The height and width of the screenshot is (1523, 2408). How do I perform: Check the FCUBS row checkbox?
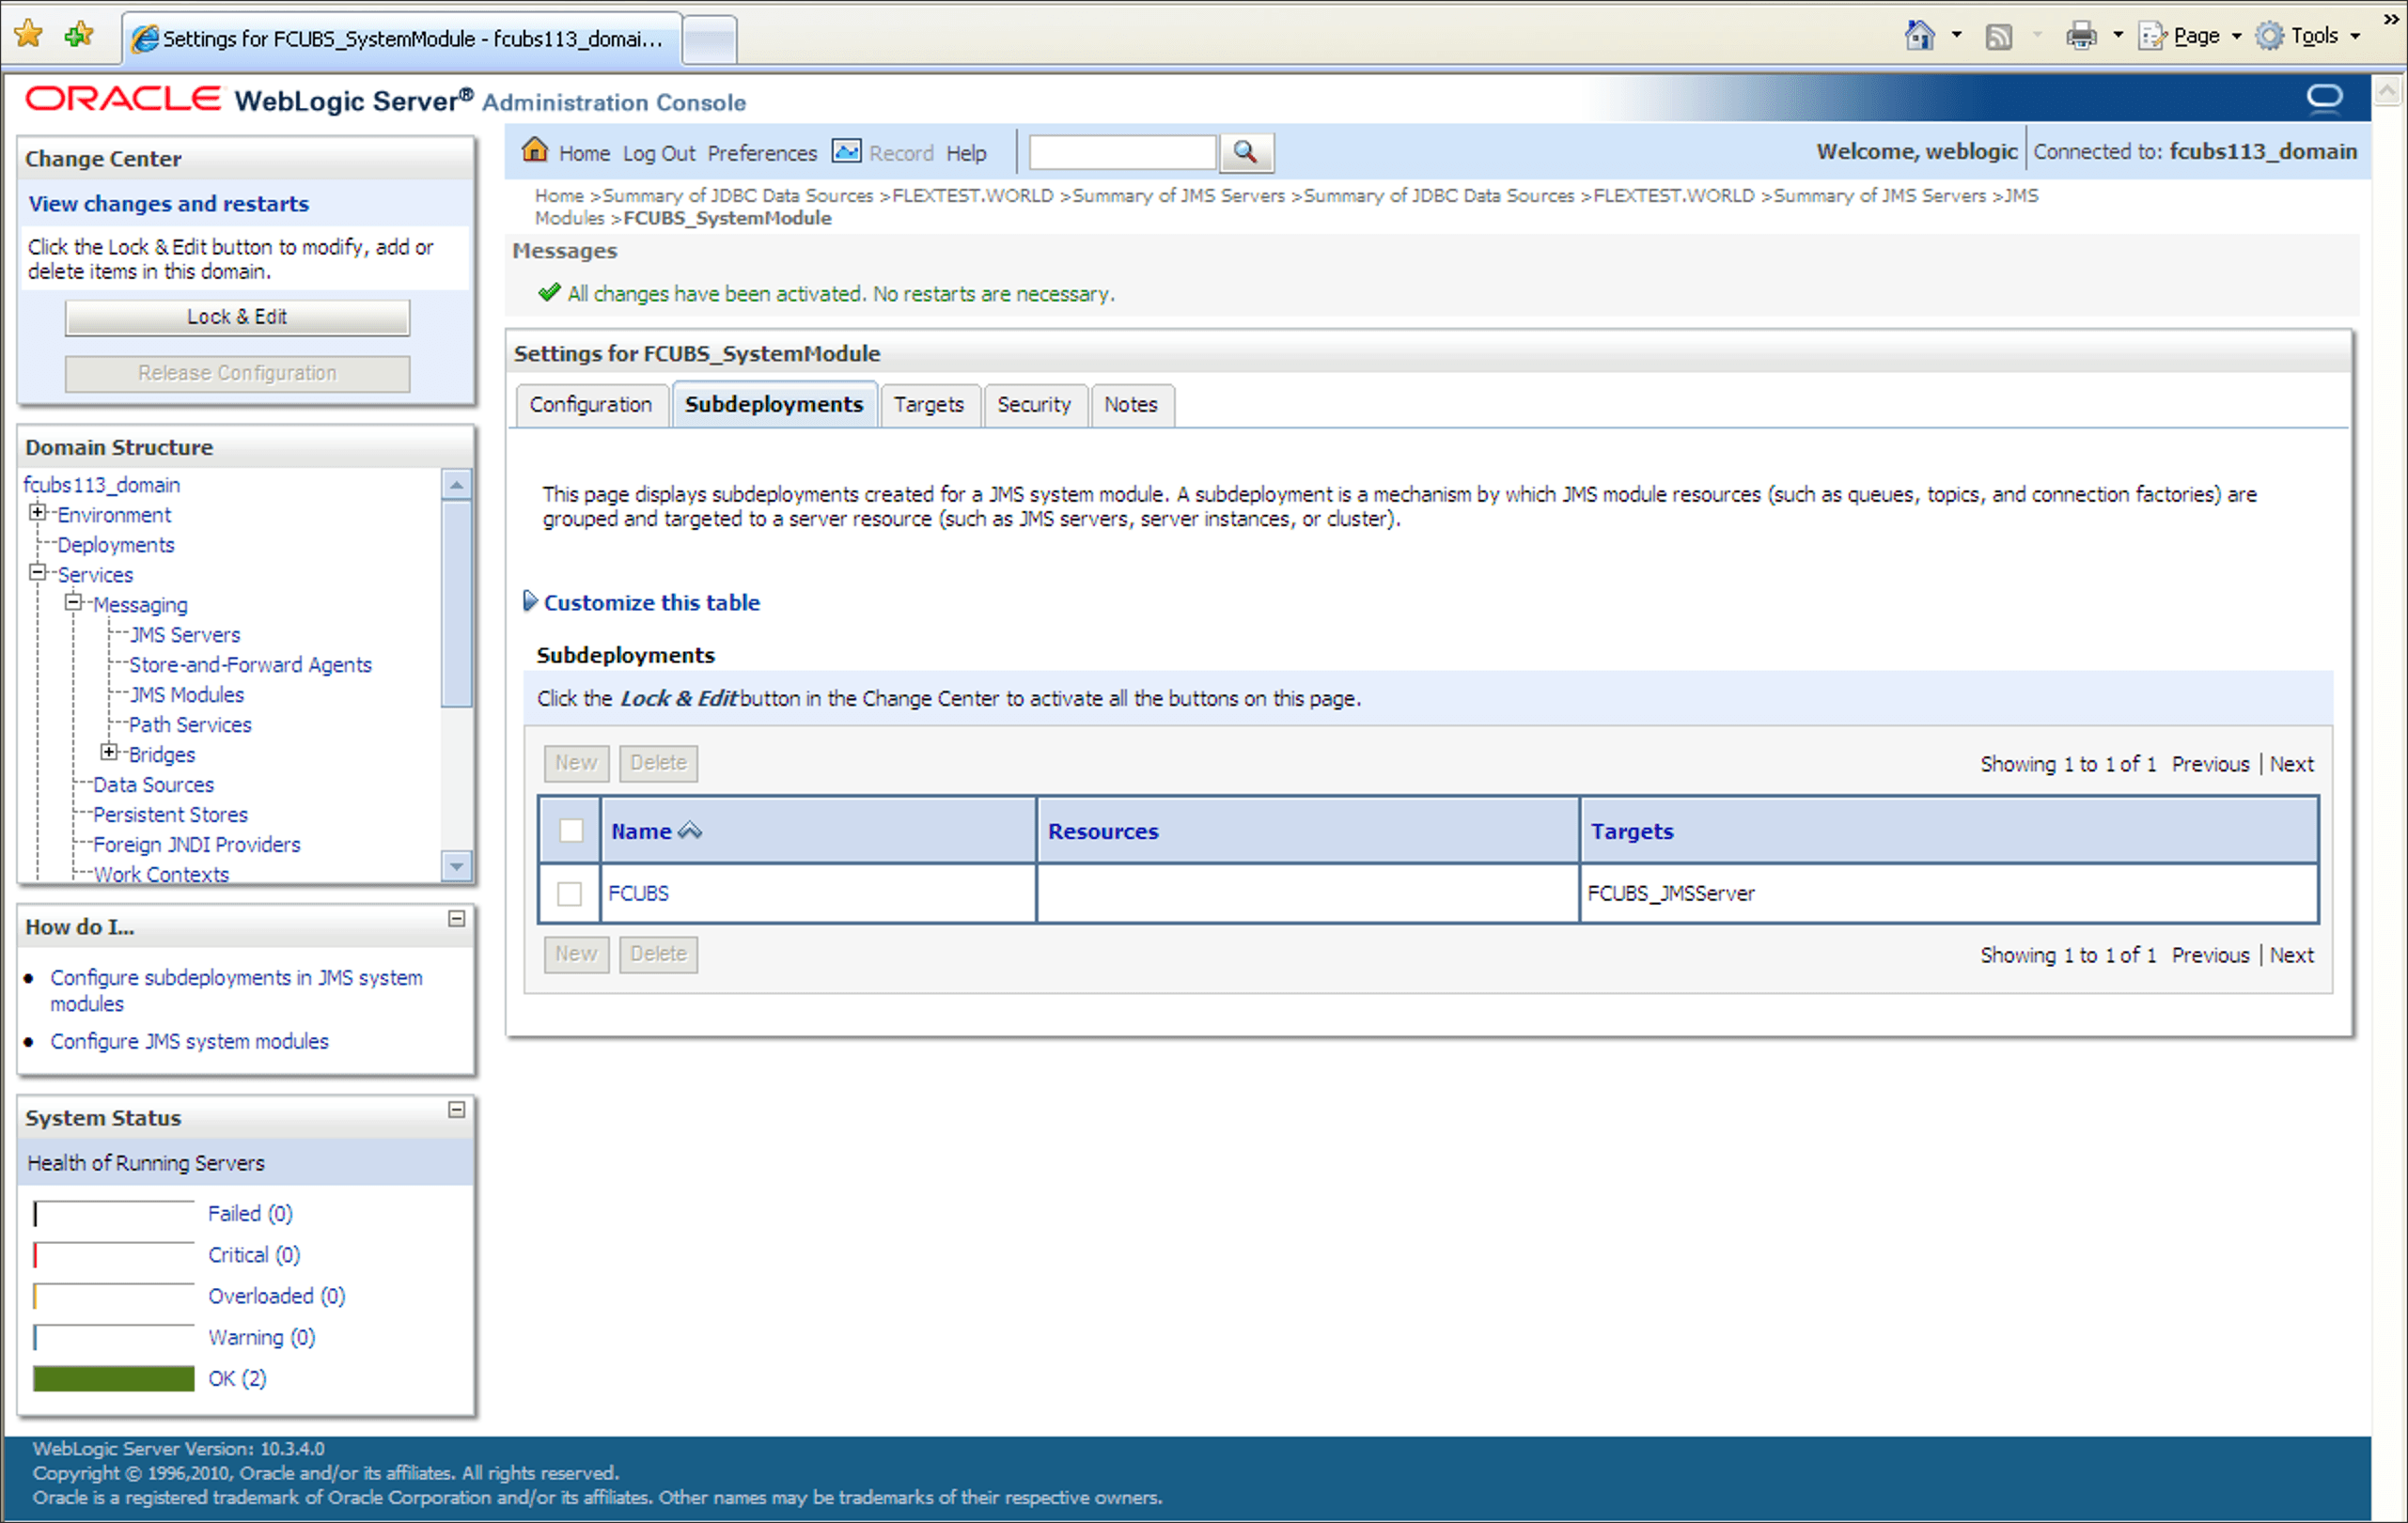(x=570, y=894)
